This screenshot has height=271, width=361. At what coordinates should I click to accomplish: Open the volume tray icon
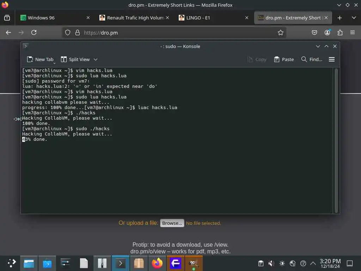[271, 263]
